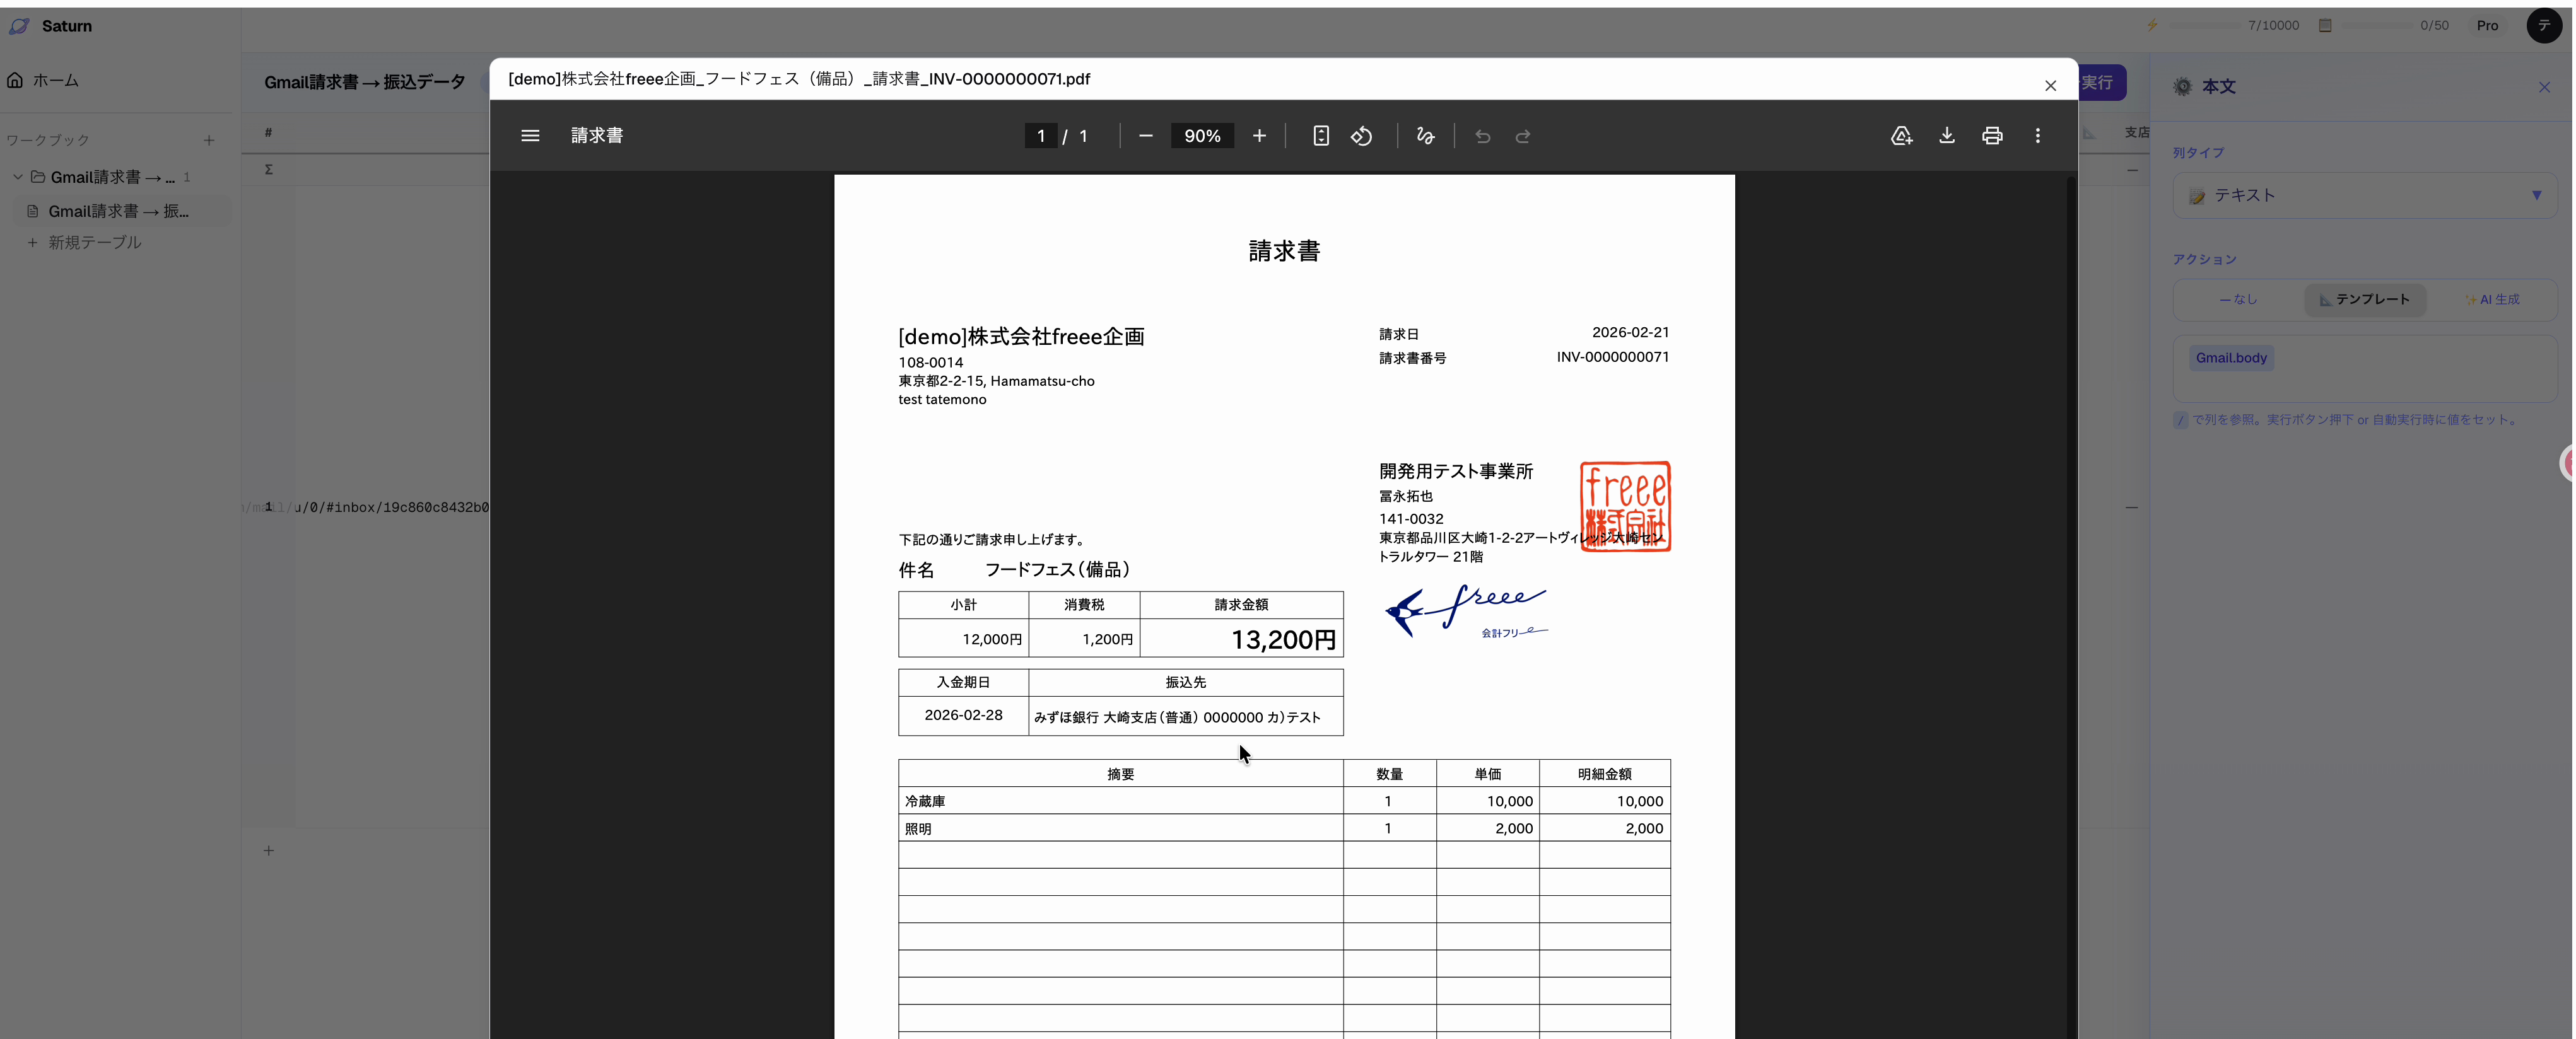The width and height of the screenshot is (2576, 1039).
Task: Open Gmail請求書→振 table in sidebar
Action: (x=118, y=211)
